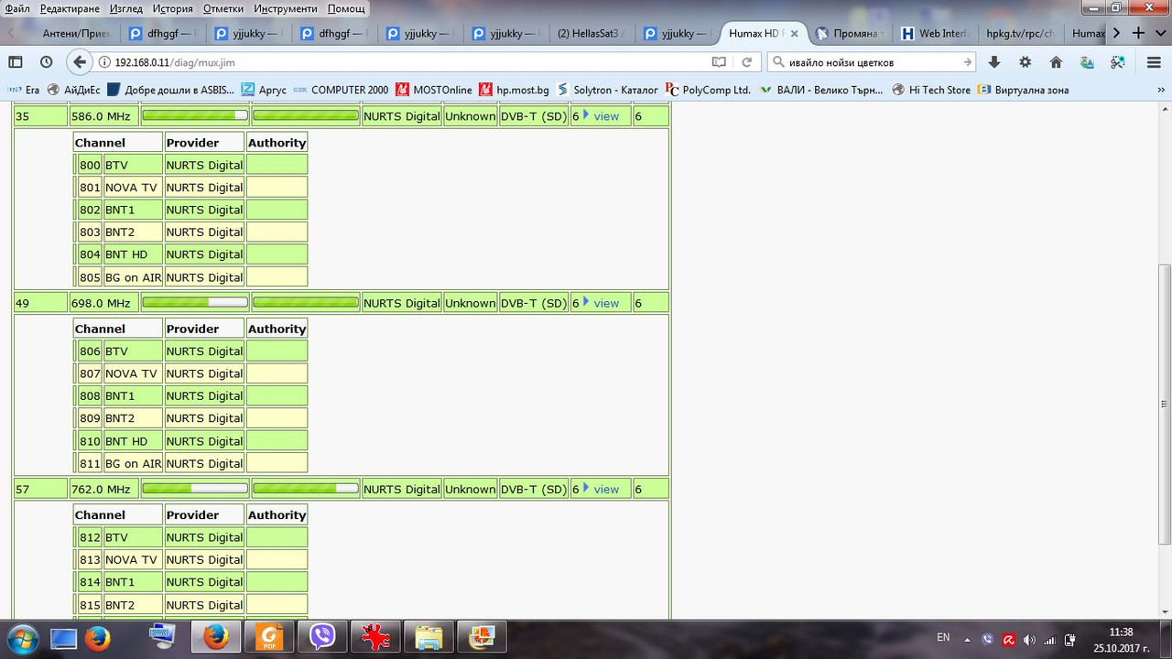Image resolution: width=1172 pixels, height=659 pixels.
Task: Click the page info icon in address bar
Action: 104,62
